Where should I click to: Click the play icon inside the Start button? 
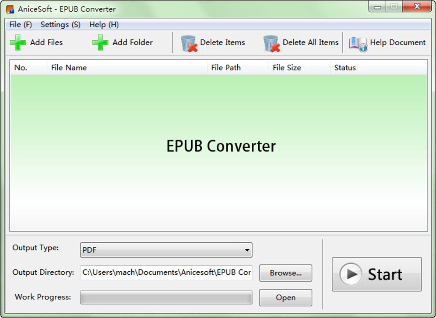(x=351, y=274)
